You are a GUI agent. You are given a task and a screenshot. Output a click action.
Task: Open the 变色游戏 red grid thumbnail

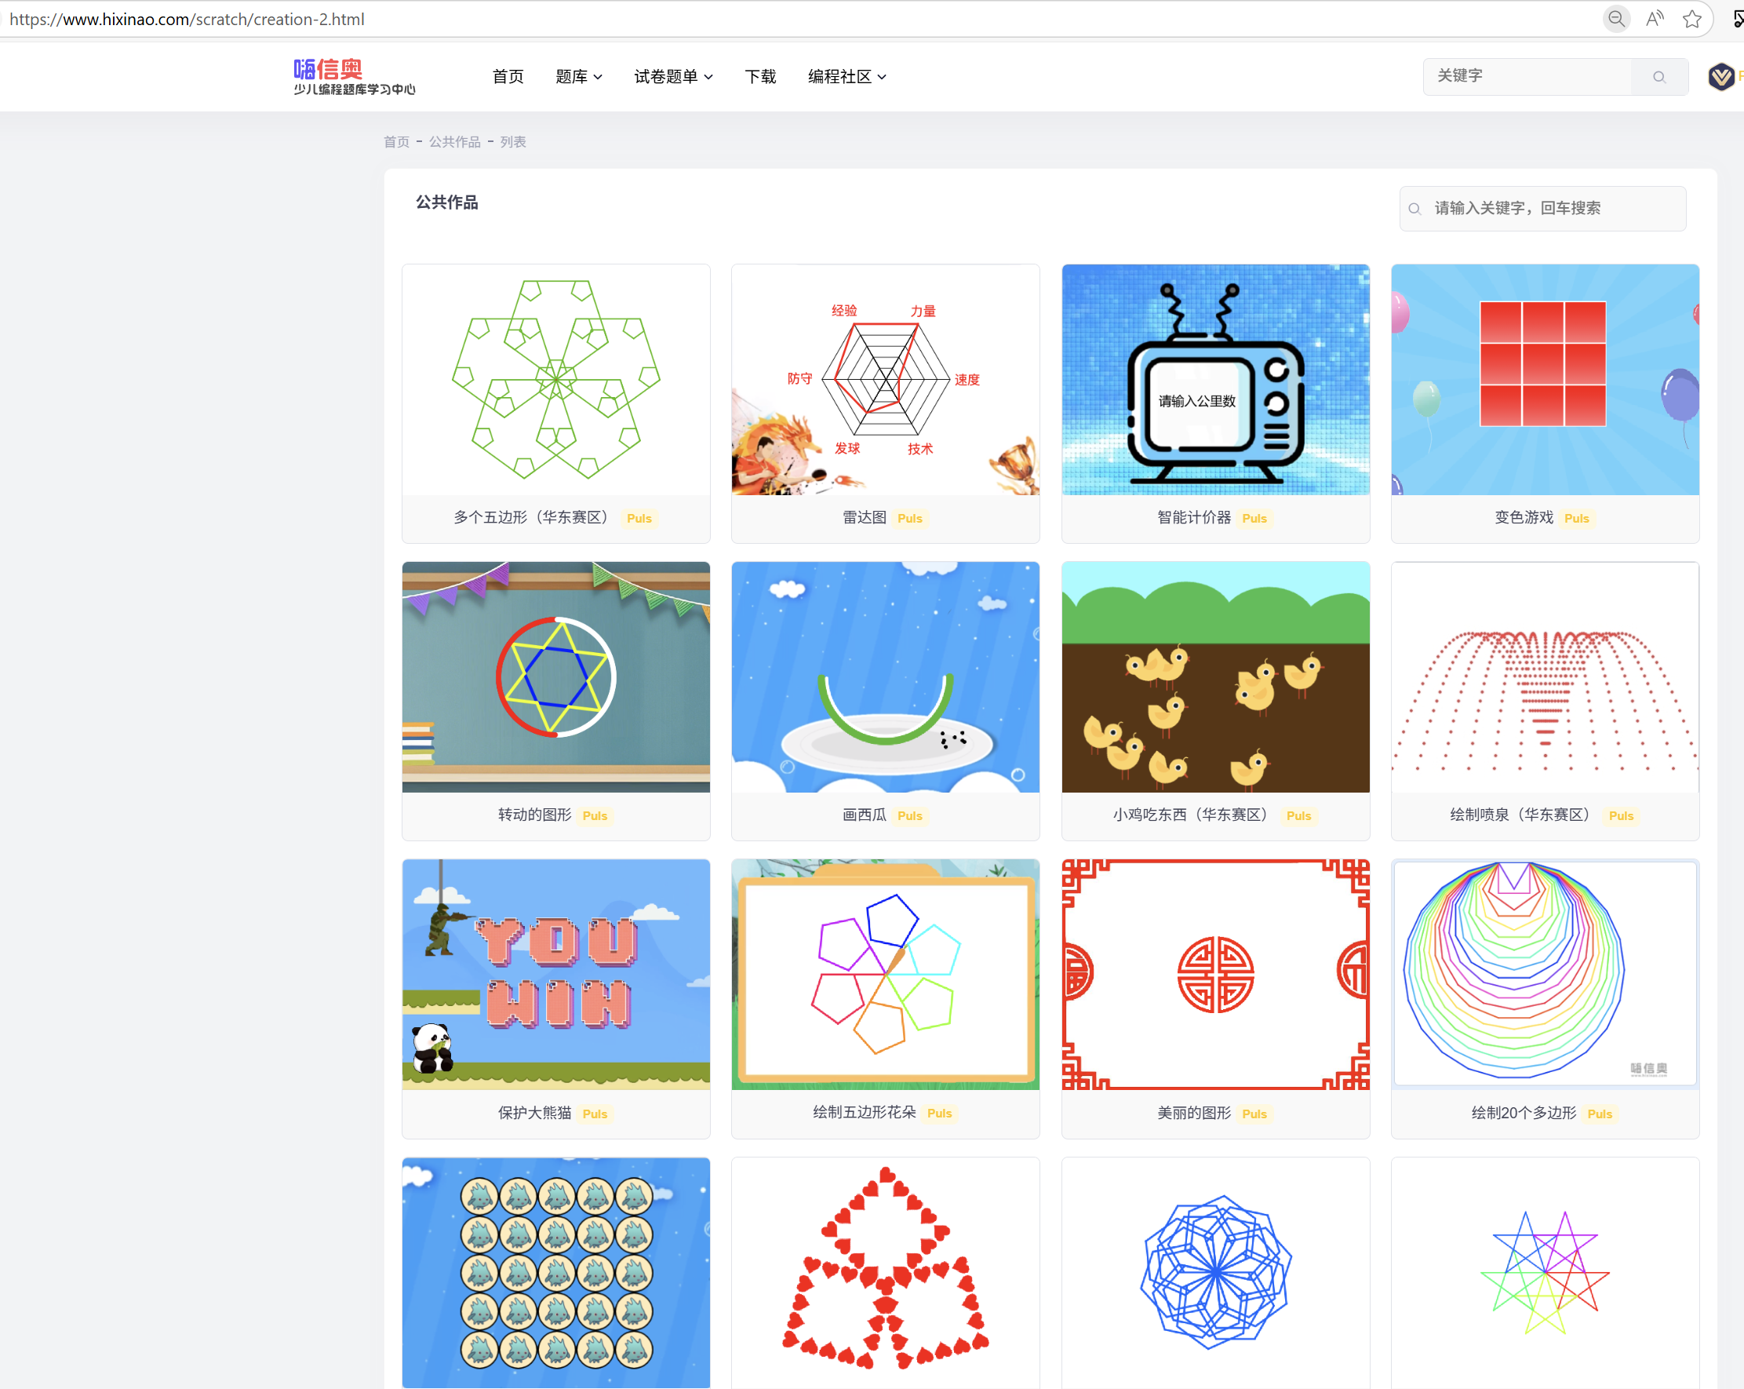click(1544, 379)
